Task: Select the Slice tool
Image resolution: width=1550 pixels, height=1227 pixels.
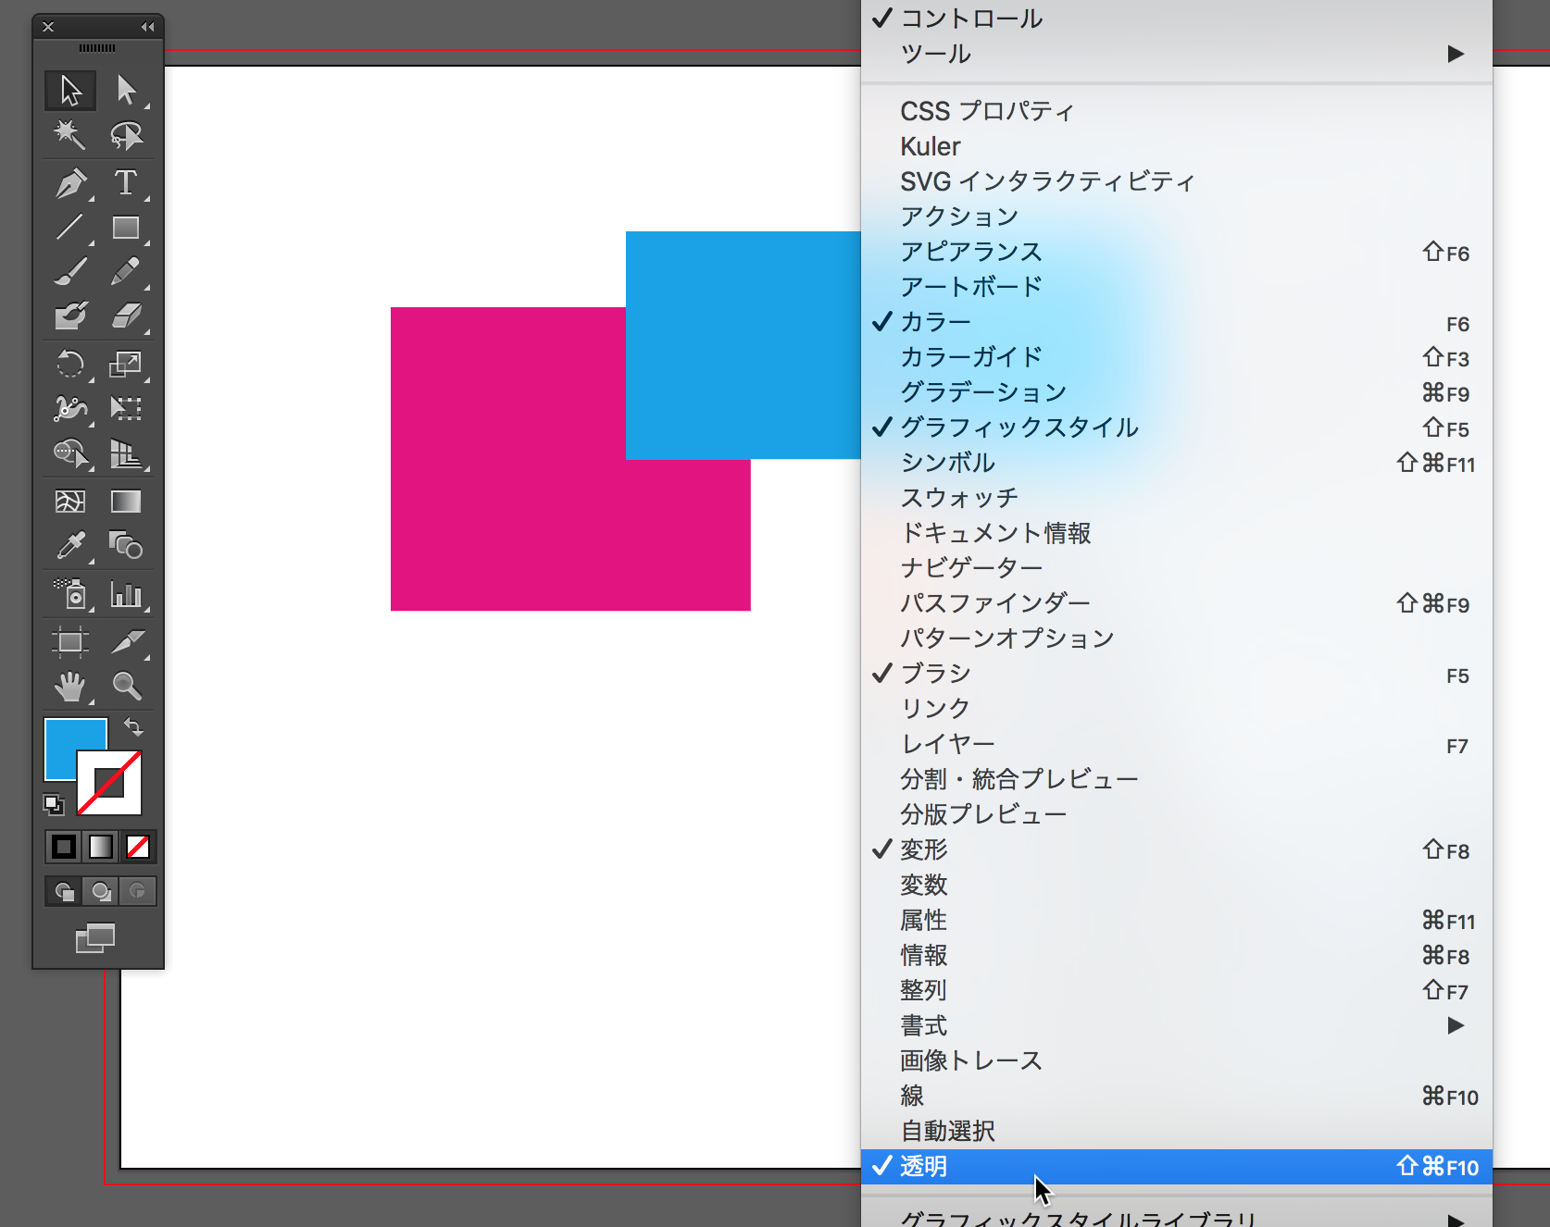Action: [x=126, y=641]
